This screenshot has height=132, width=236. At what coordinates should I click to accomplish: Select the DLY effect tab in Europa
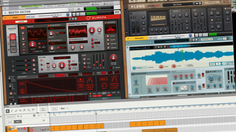click(x=104, y=93)
